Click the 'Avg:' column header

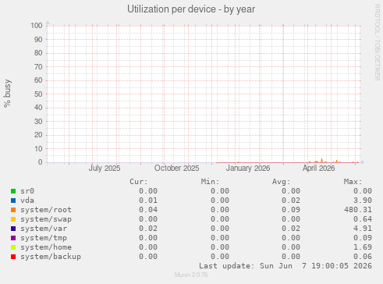coord(282,182)
